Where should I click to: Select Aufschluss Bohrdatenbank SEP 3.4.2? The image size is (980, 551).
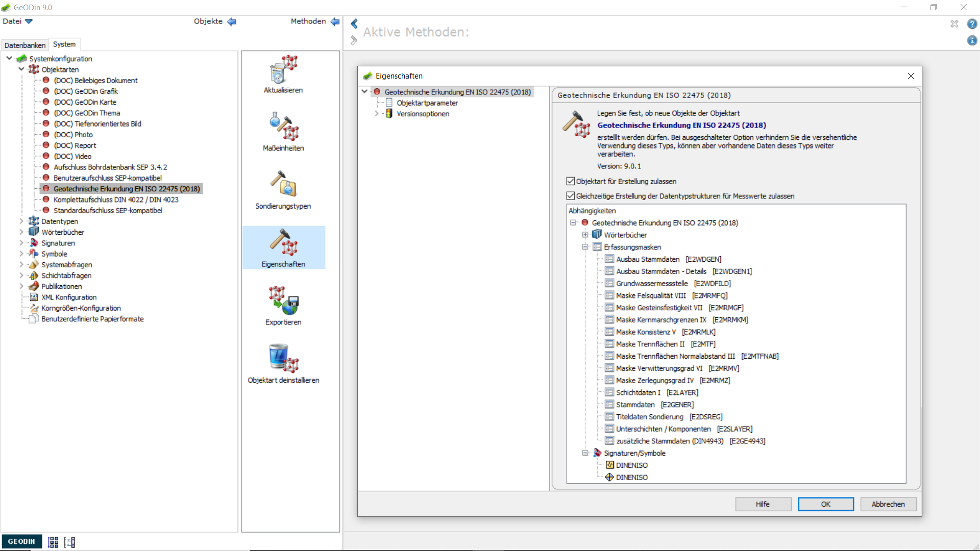tap(110, 167)
